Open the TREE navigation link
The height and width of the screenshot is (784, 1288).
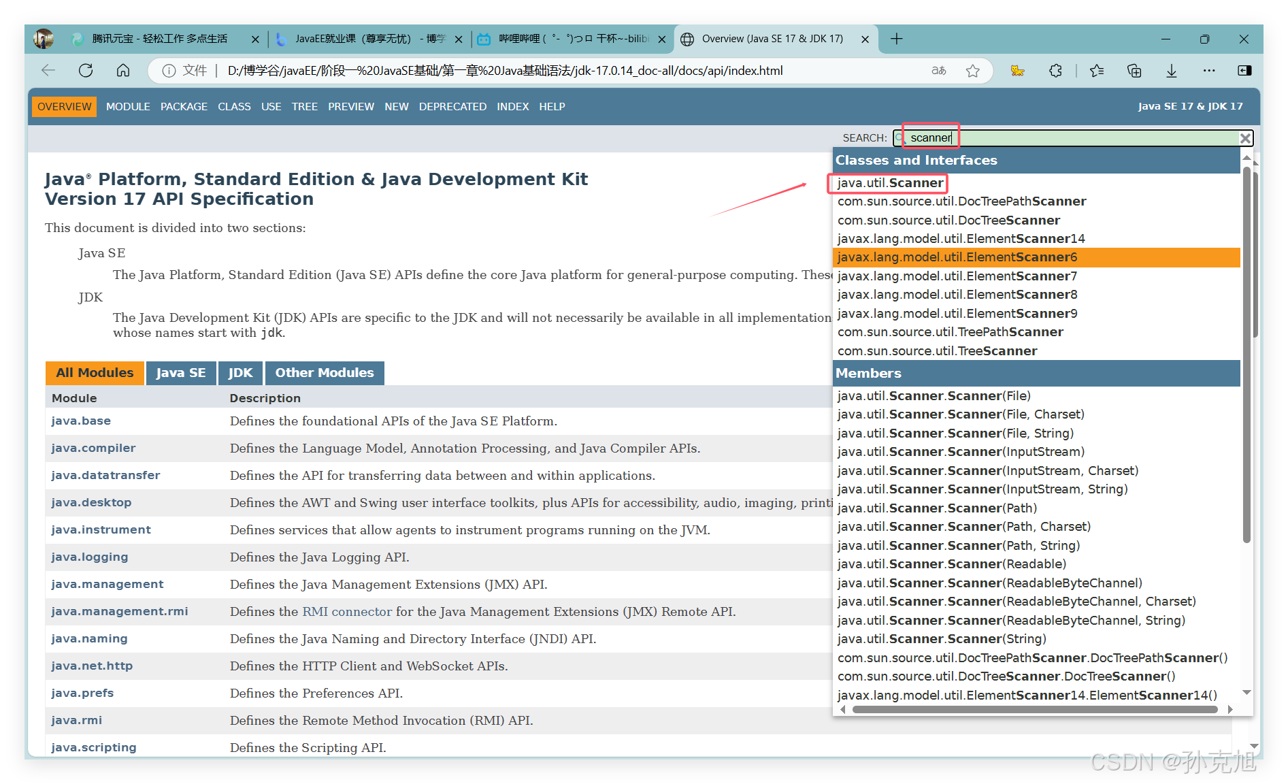[305, 107]
